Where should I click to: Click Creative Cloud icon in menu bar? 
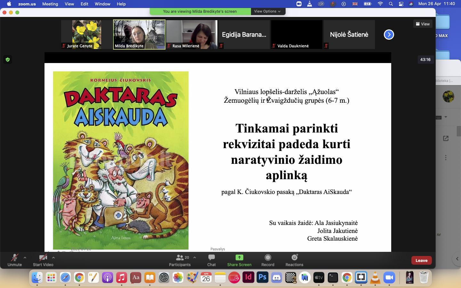pos(321,4)
